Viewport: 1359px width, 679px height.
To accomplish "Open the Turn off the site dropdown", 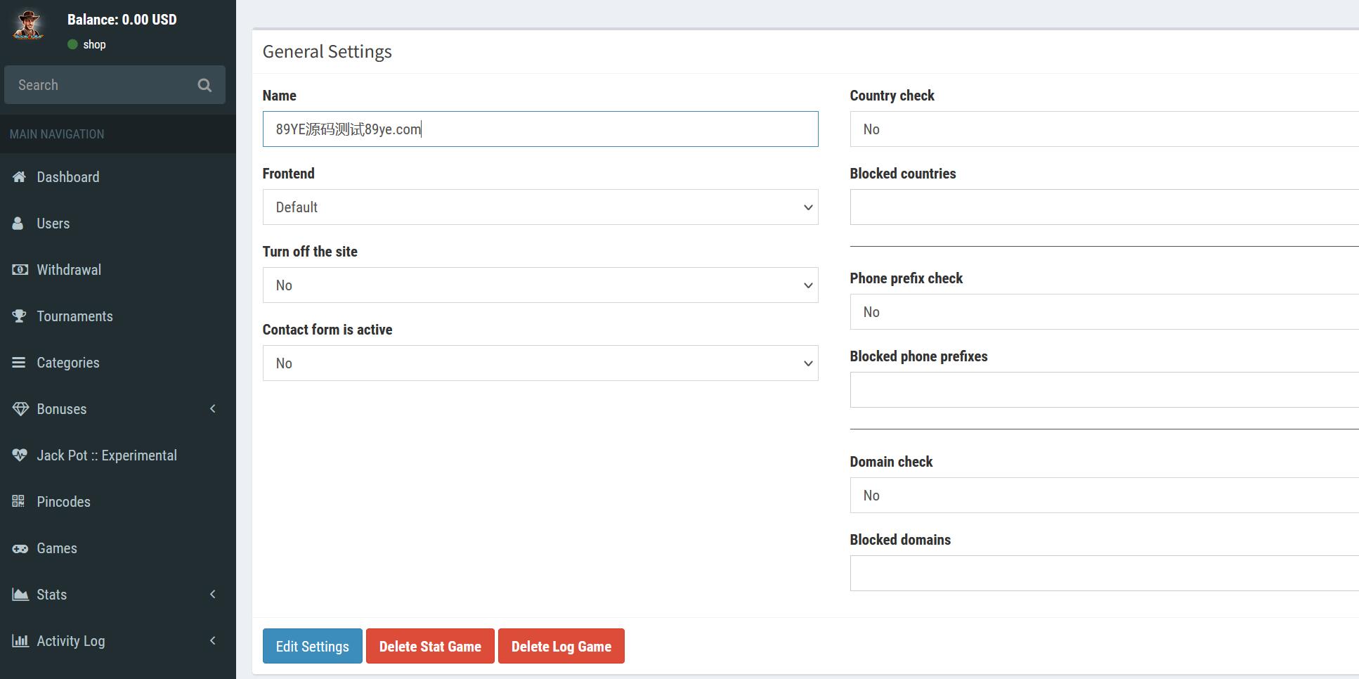I will pyautogui.click(x=540, y=285).
